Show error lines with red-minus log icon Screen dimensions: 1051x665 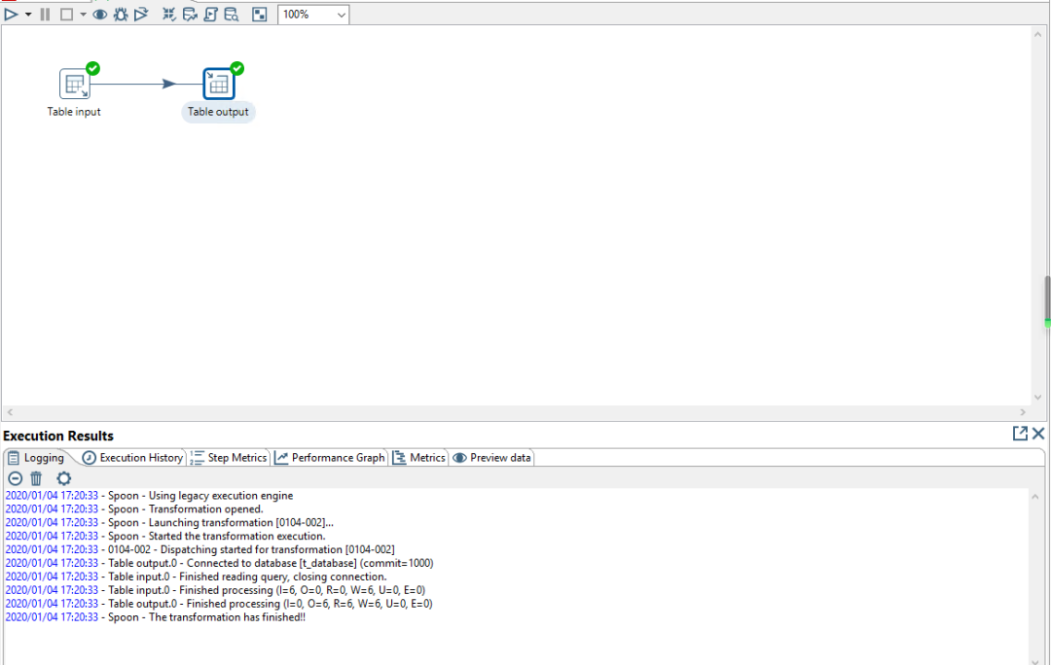click(15, 479)
